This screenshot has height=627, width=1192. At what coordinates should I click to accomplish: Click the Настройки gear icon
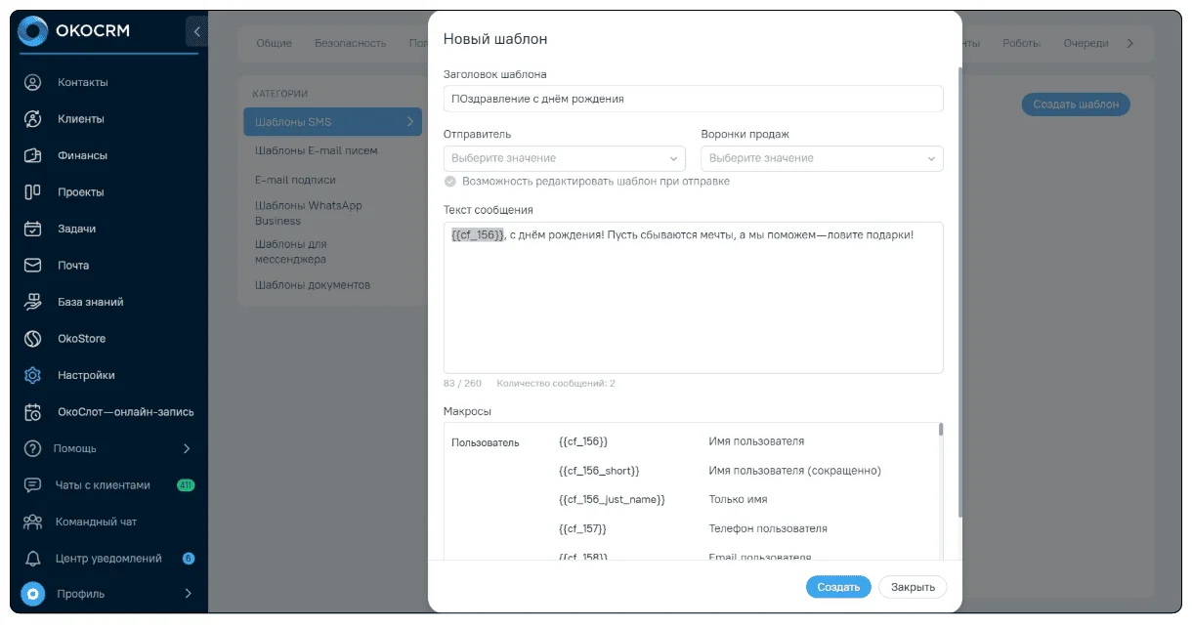[x=32, y=375]
